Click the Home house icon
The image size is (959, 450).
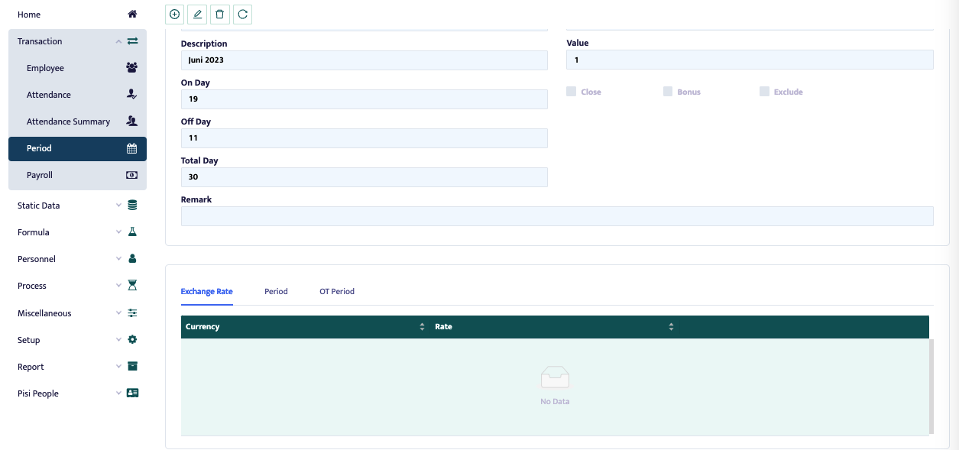click(132, 15)
